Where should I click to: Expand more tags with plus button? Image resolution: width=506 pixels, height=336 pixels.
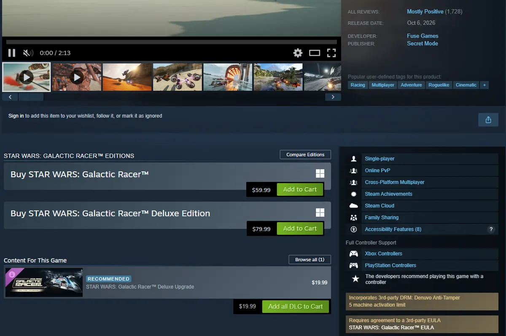click(484, 85)
